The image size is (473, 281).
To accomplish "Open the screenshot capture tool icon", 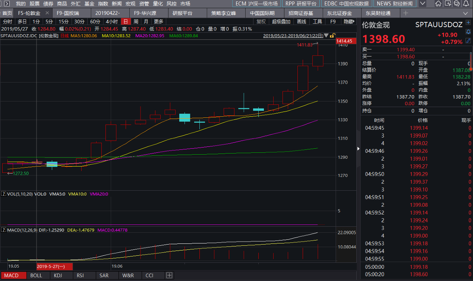I will 448,4.
